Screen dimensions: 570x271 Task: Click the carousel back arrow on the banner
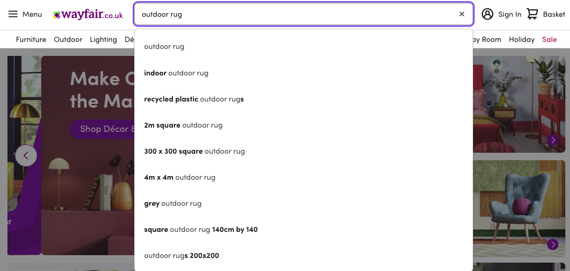(x=26, y=155)
